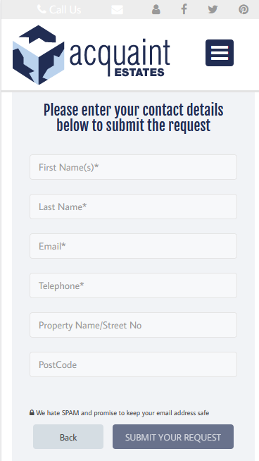Click the SUBMIT YOUR REQUEST button
The height and width of the screenshot is (461, 259).
click(173, 436)
